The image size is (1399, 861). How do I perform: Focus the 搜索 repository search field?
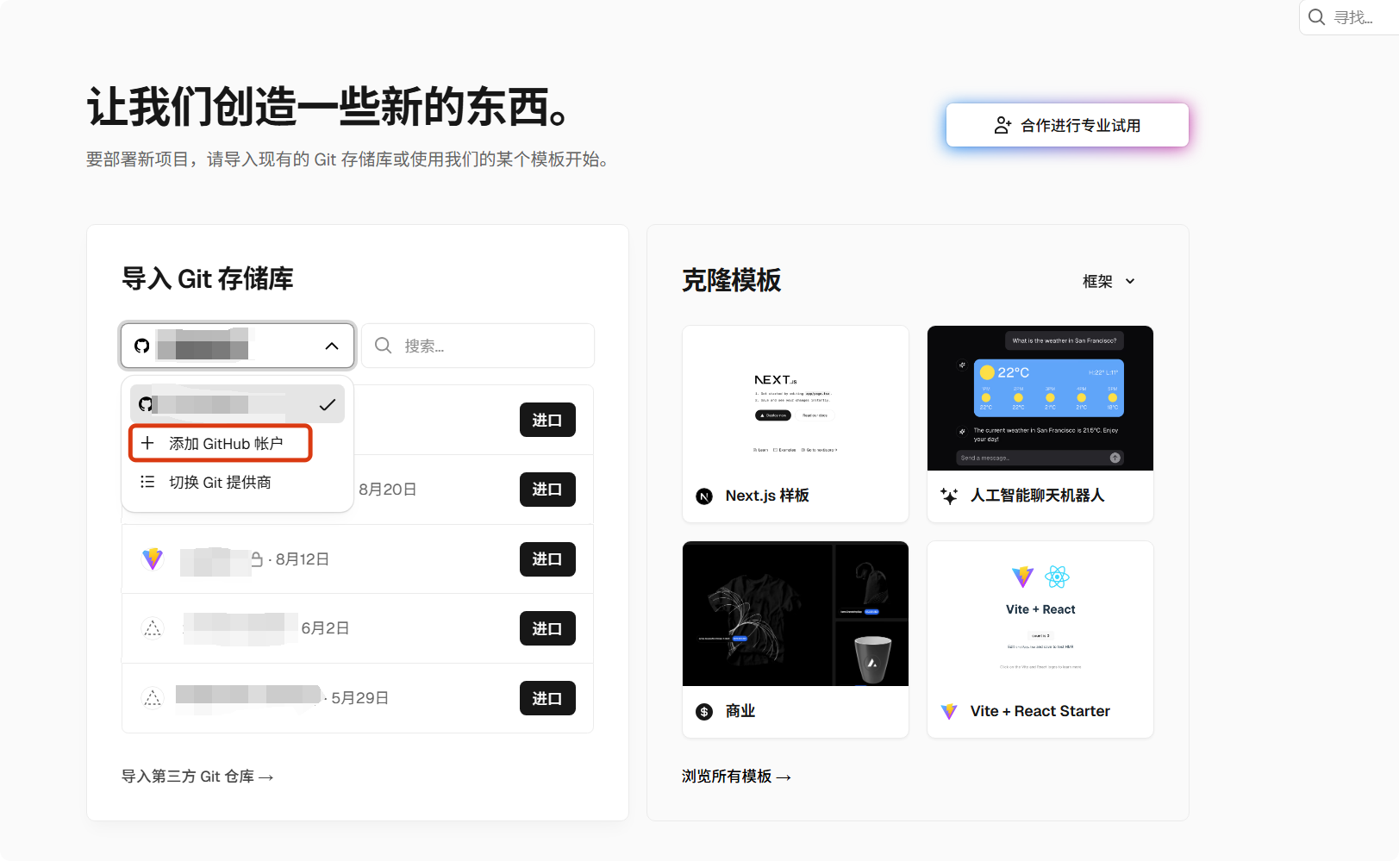pyautogui.click(x=478, y=346)
